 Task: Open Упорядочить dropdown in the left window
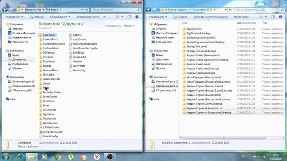14,17
